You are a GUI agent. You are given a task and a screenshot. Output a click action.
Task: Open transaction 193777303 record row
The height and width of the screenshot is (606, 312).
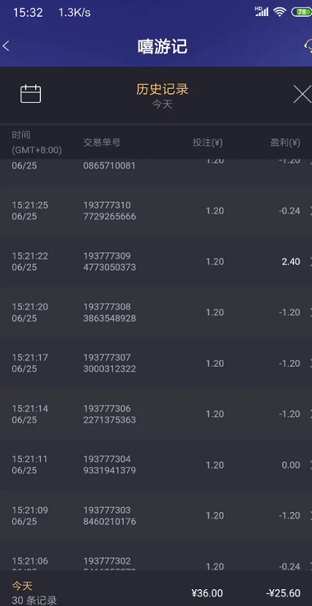tap(156, 516)
